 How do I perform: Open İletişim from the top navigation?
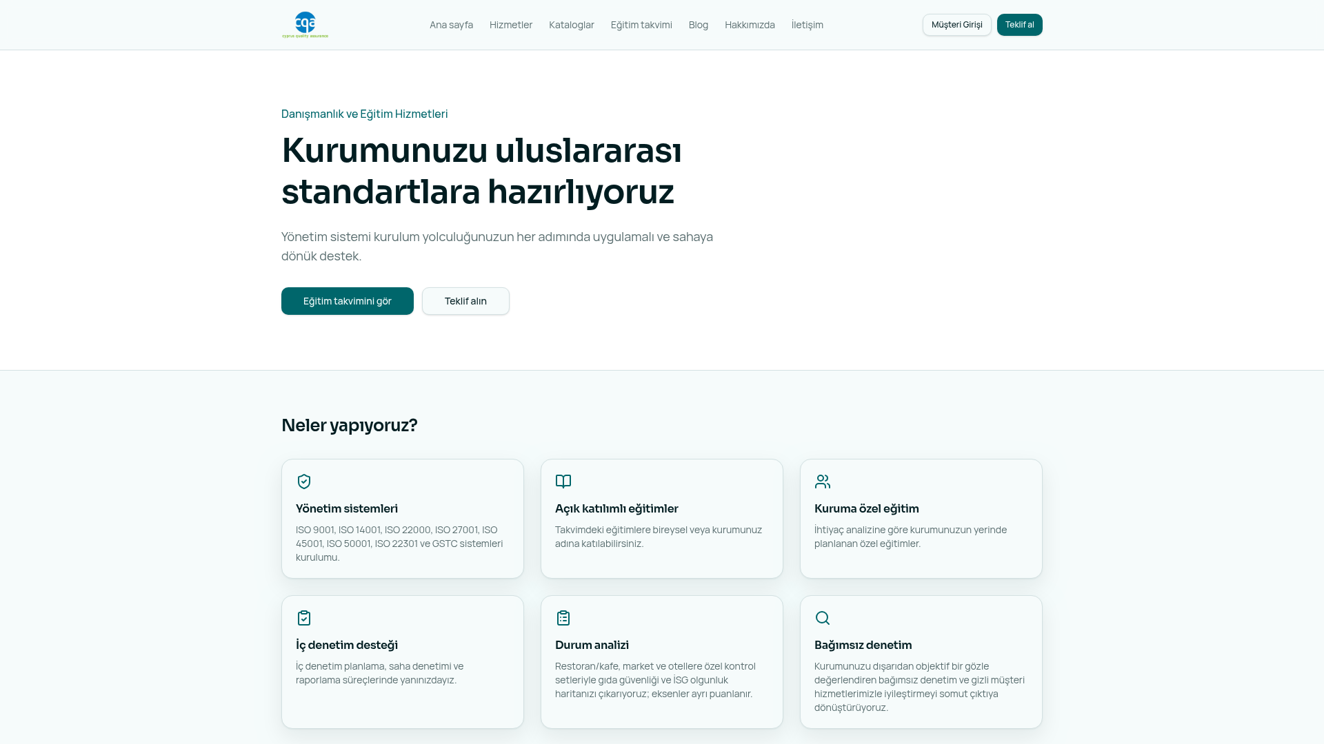coord(808,25)
